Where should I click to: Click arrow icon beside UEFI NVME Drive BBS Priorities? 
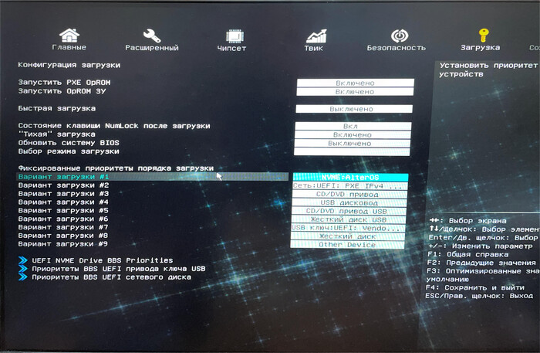[x=23, y=260]
